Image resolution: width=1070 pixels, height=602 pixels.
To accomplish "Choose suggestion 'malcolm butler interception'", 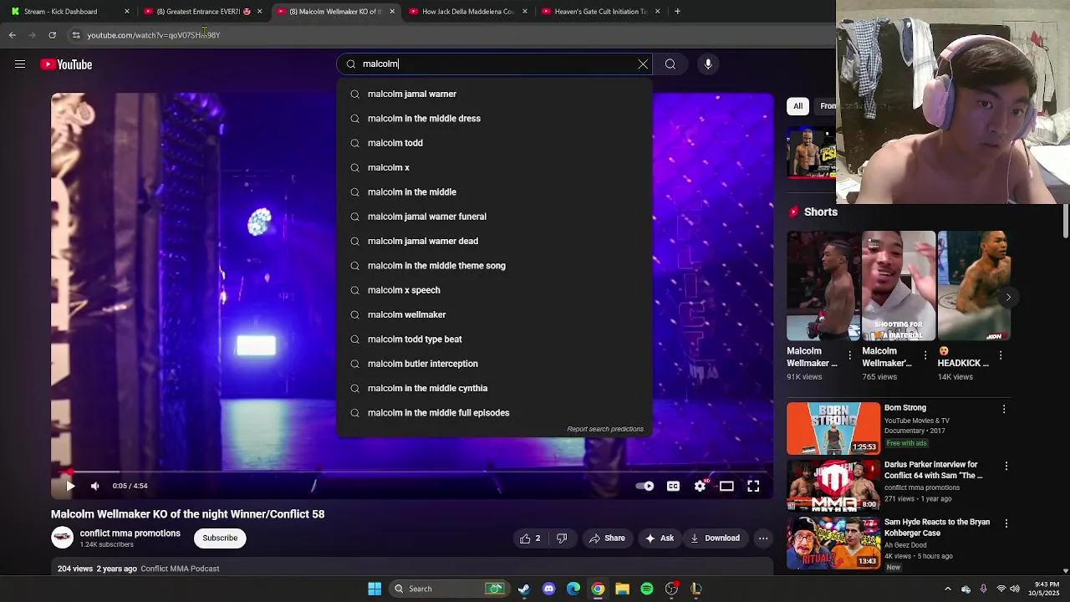I will point(495,364).
